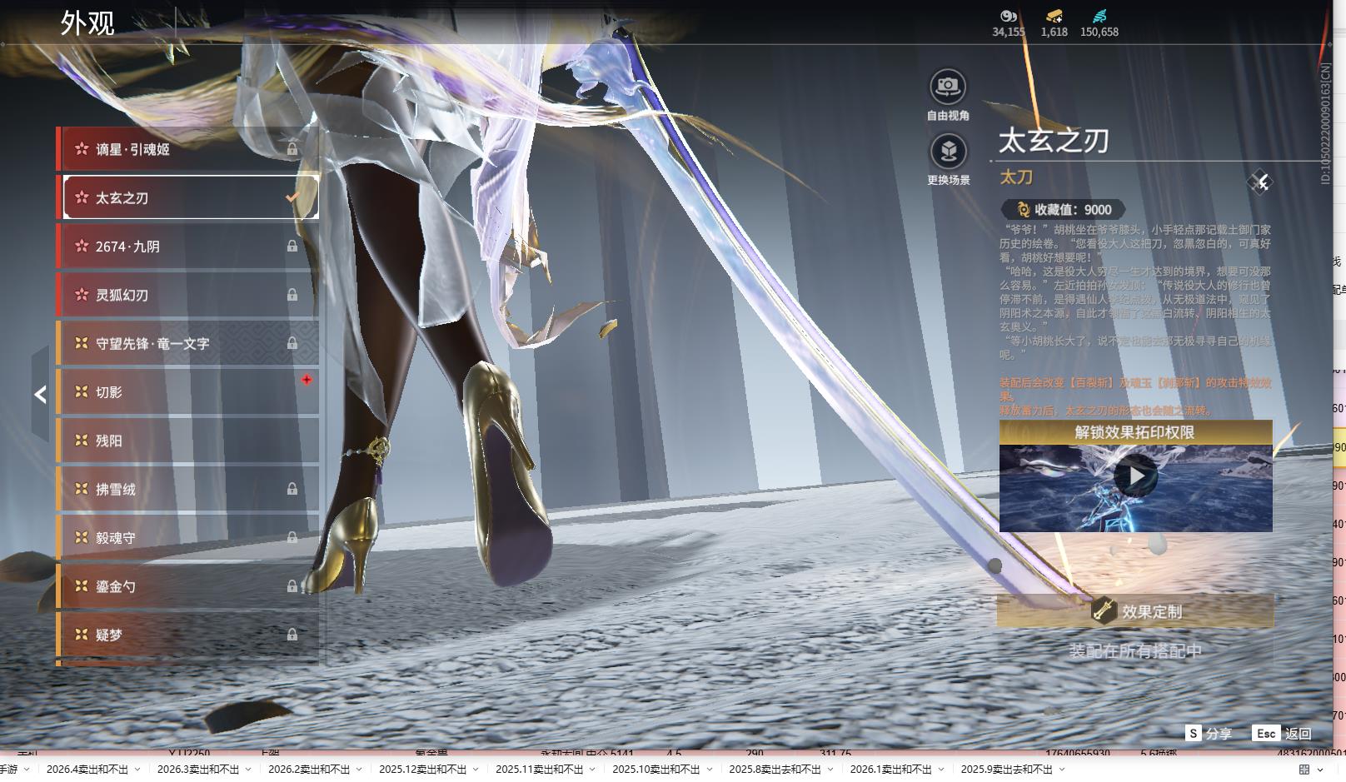Play the 解锁效果拓印权限 preview video
This screenshot has height=782, width=1346.
1135,476
